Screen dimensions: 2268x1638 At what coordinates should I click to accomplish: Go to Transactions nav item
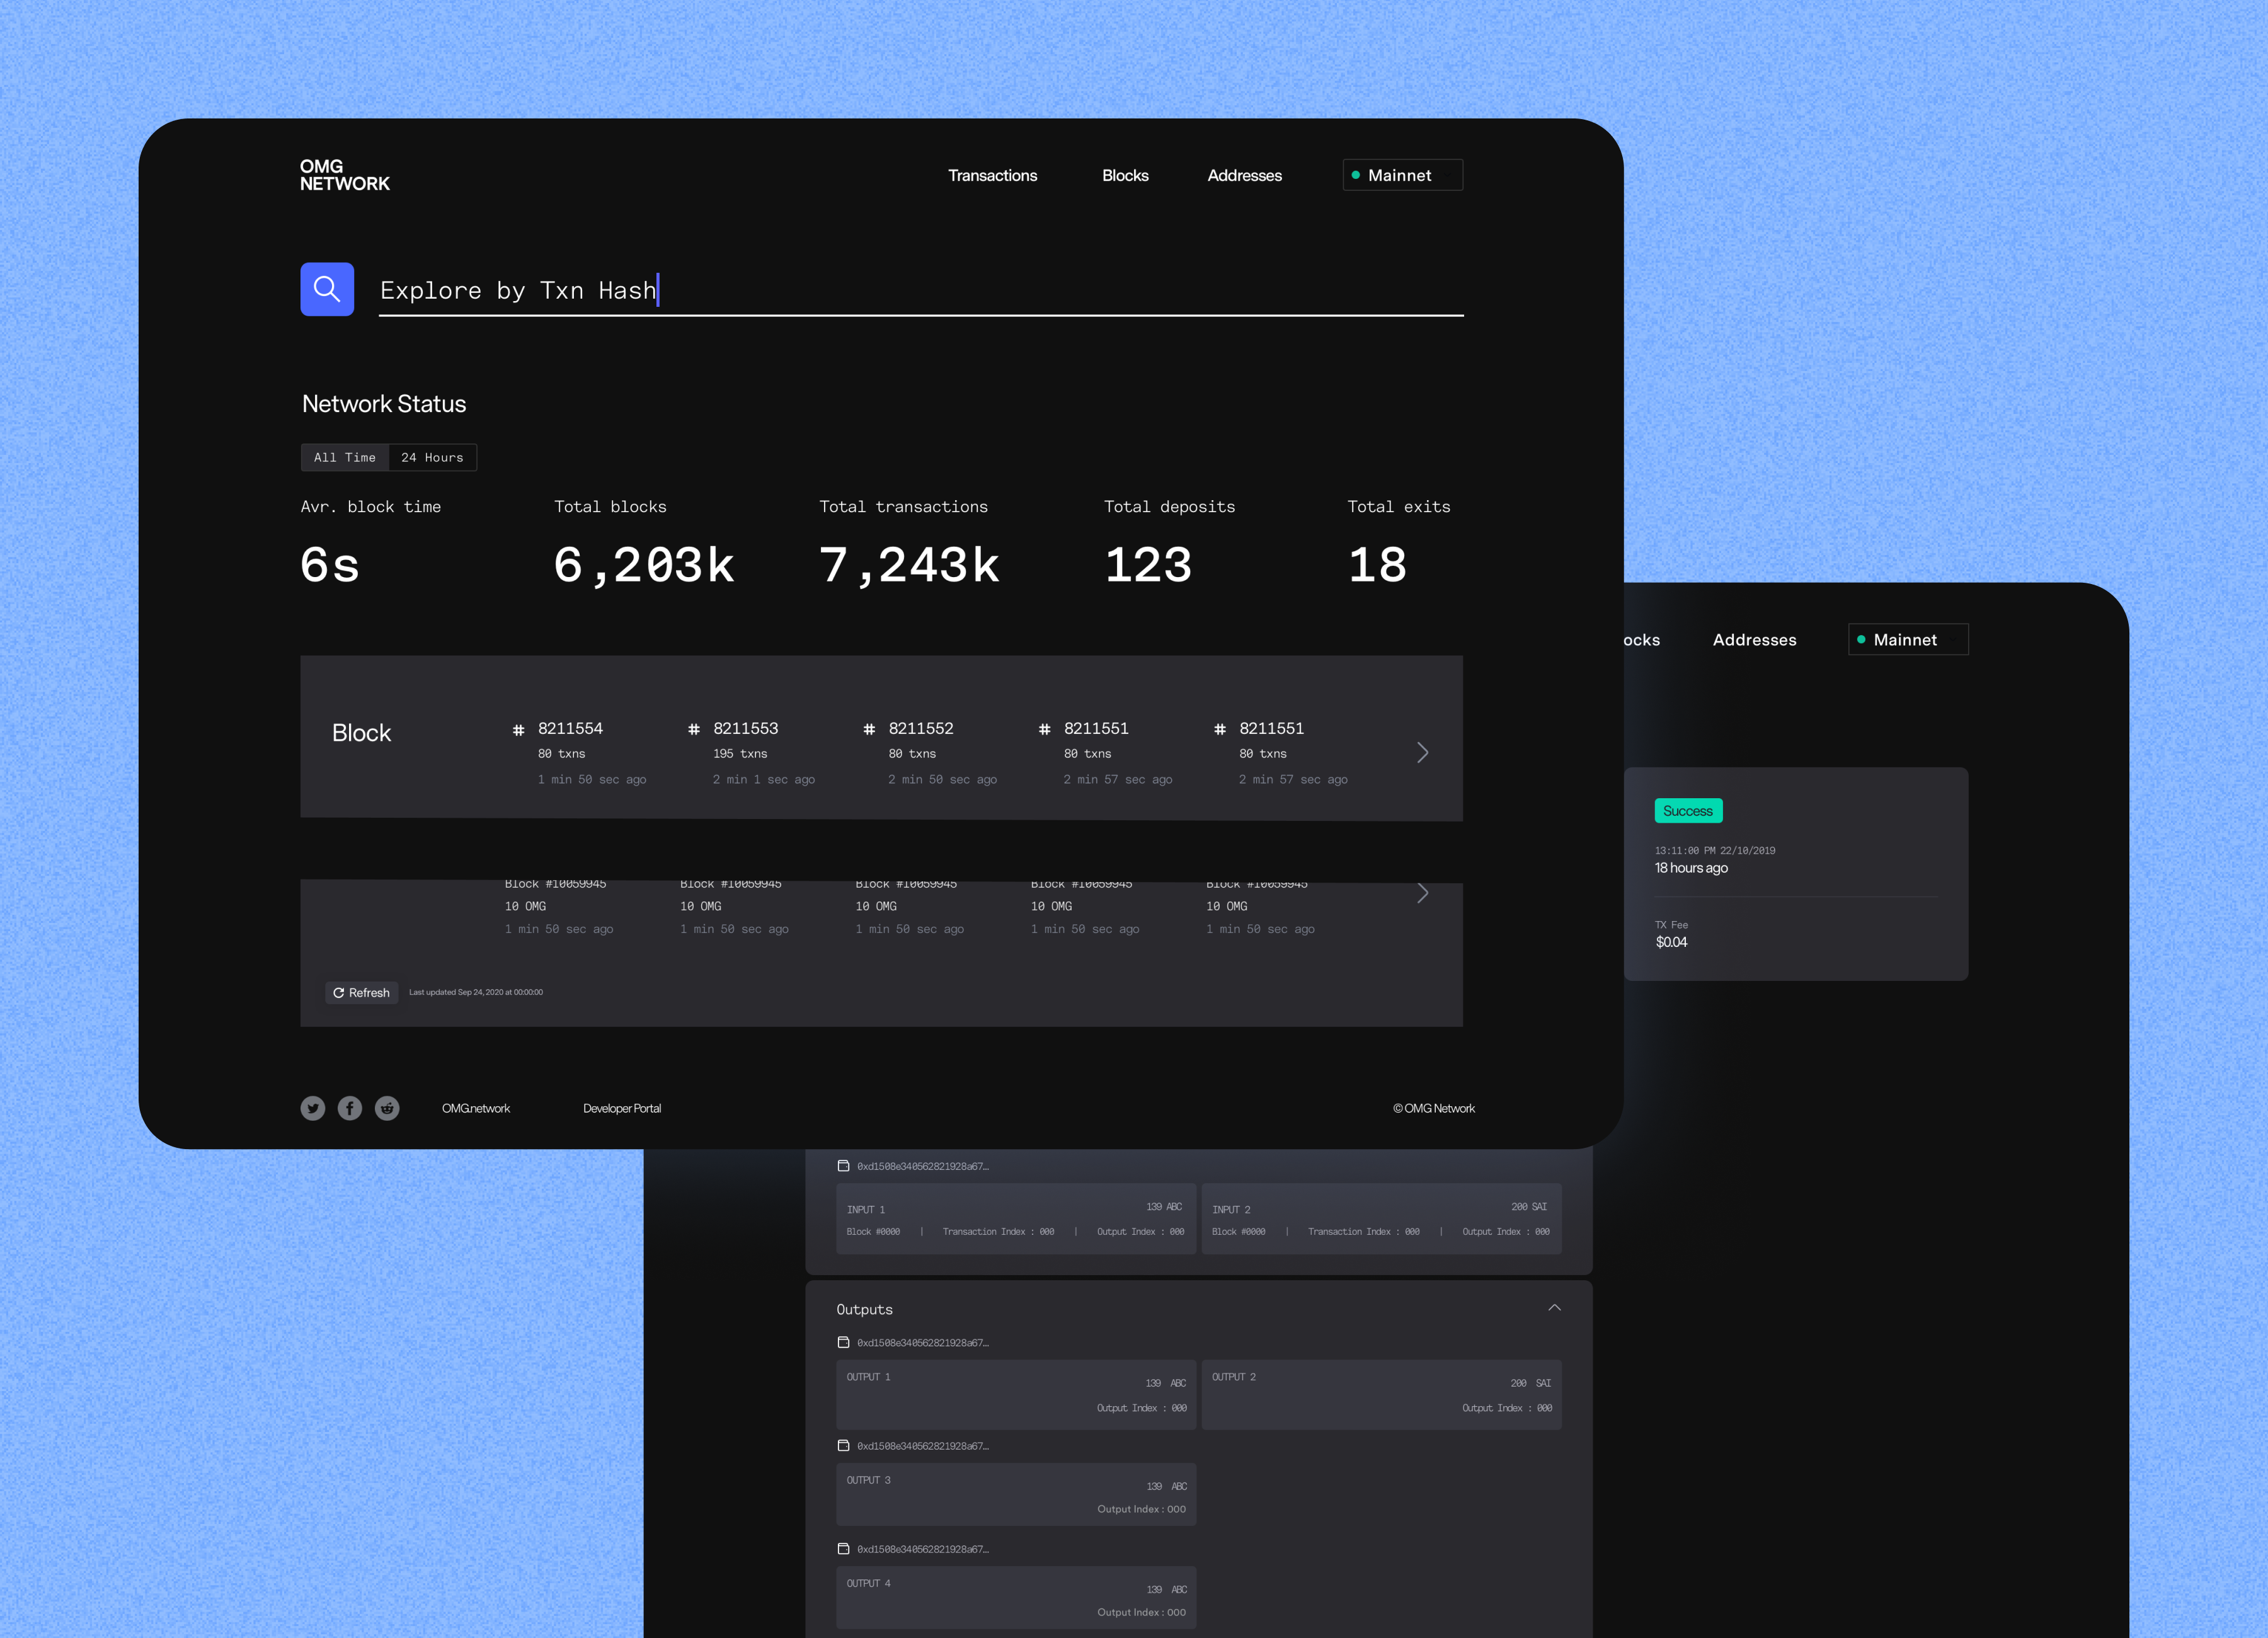(992, 176)
